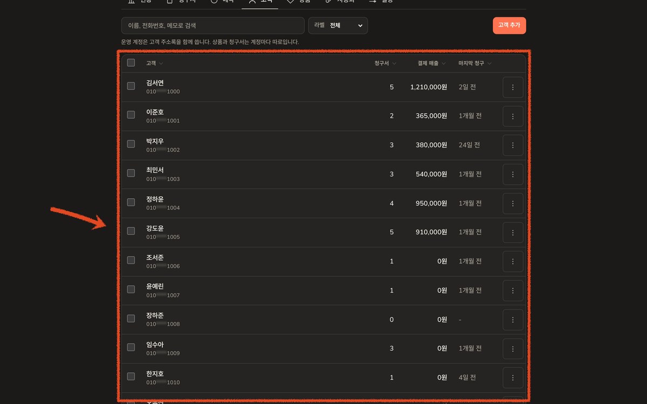647x404 pixels.
Task: Check the box beside 조서준
Action: tap(131, 260)
